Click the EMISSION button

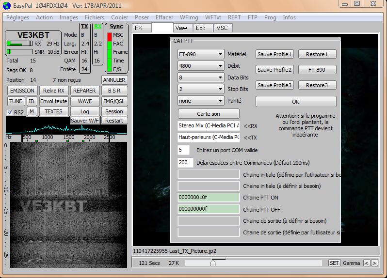click(22, 91)
